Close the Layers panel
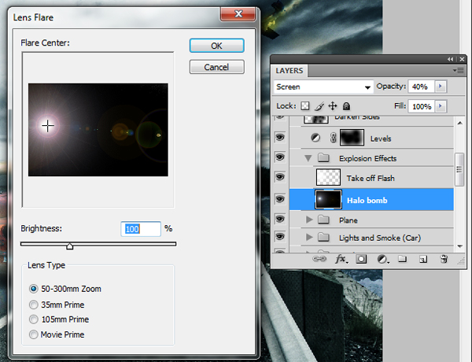The width and height of the screenshot is (472, 362). pos(462,59)
